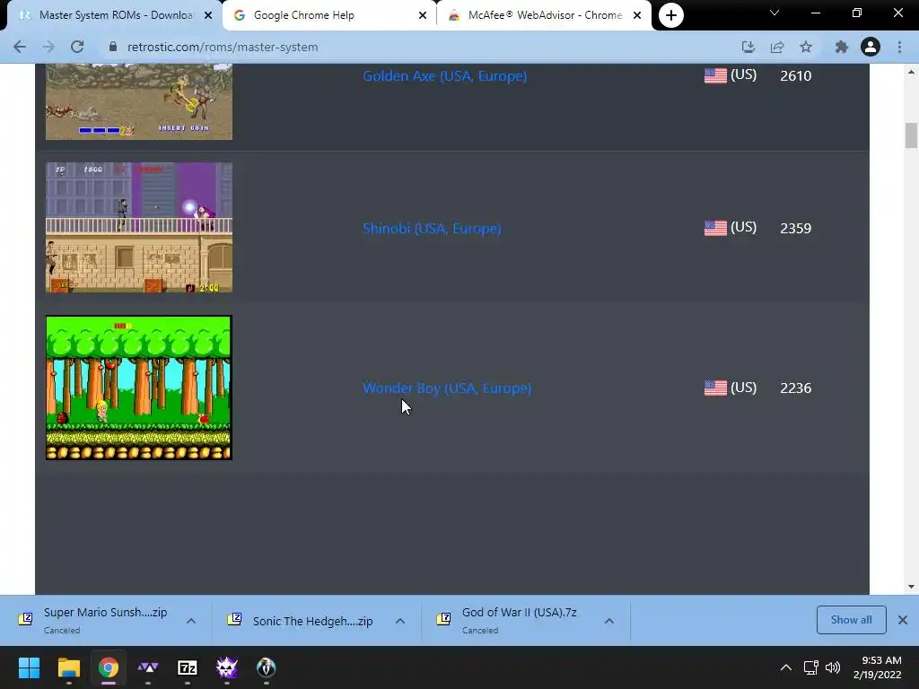919x689 pixels.
Task: Open the Windows Start menu
Action: click(29, 667)
